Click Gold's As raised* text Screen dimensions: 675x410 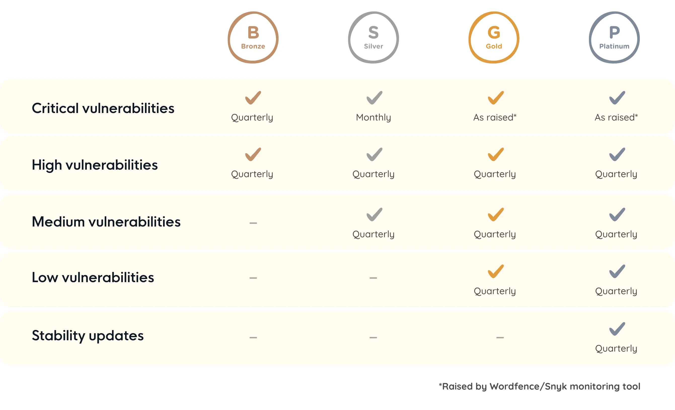495,117
